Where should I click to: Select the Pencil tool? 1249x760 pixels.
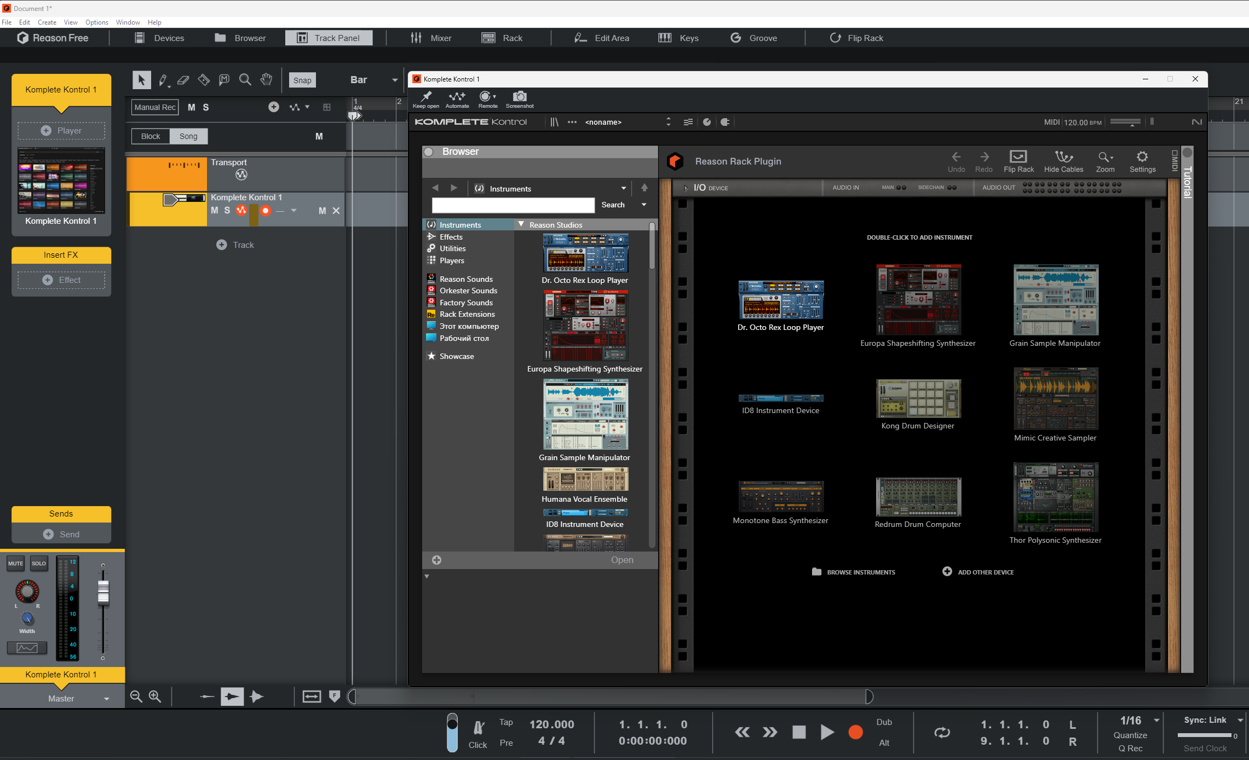click(163, 80)
